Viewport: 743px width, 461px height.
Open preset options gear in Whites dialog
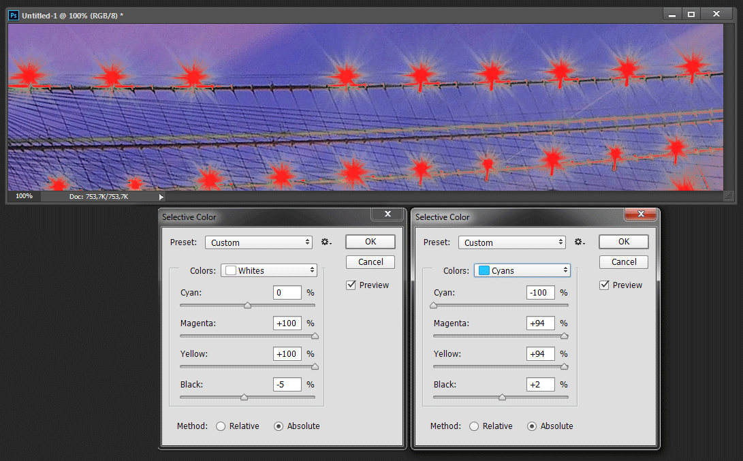pos(326,242)
